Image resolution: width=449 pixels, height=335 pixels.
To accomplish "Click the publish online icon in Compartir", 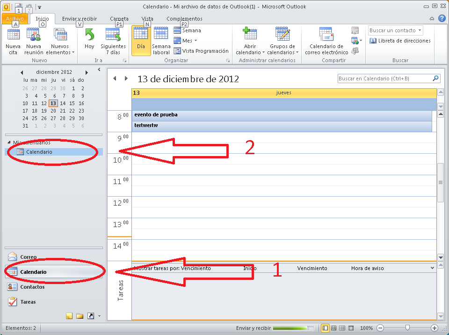I will click(x=356, y=41).
